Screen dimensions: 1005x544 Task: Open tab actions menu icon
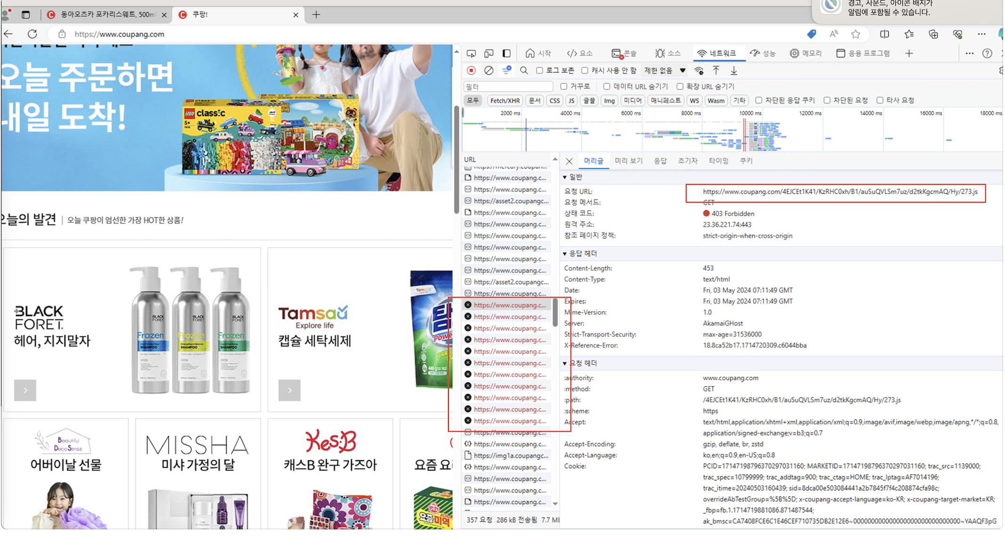click(x=26, y=15)
